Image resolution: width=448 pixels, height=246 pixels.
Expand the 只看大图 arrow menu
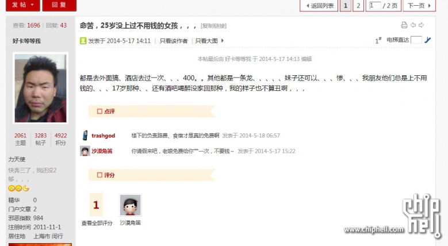point(223,41)
